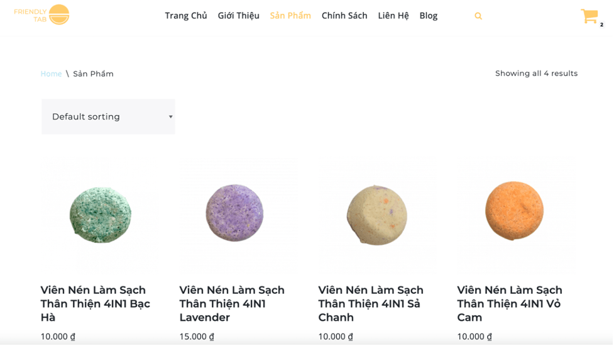
Task: Open the cream Sả Chanh tablet image
Action: click(x=376, y=215)
